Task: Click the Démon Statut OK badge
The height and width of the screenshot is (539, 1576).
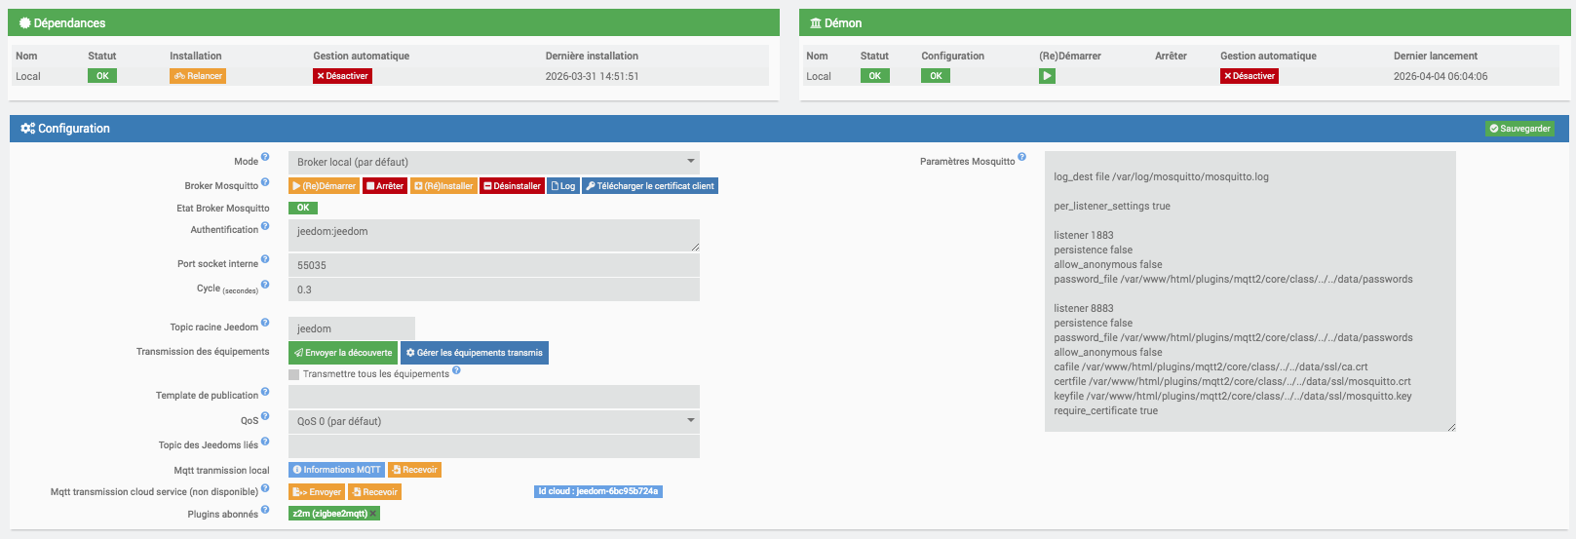Action: pyautogui.click(x=875, y=76)
